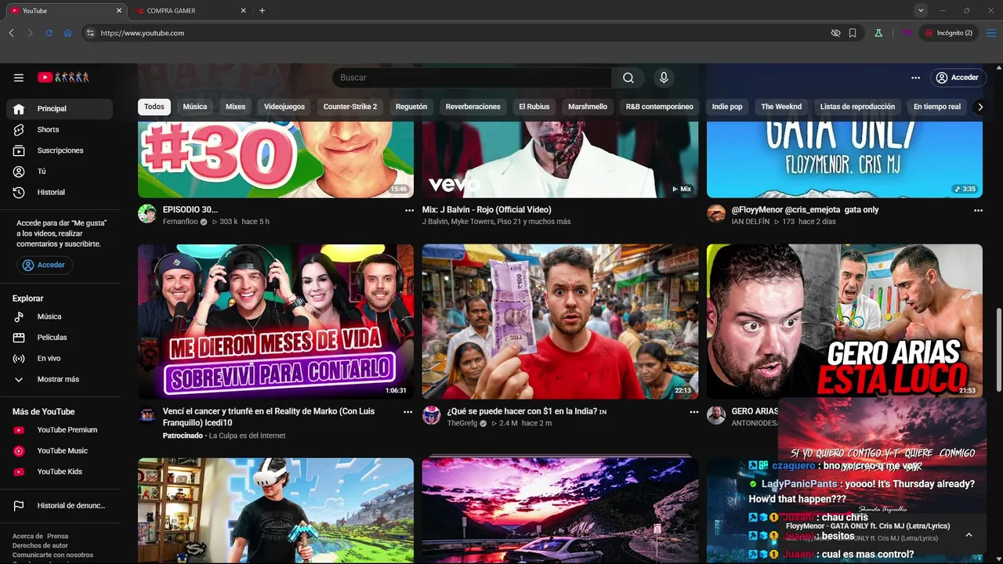Viewport: 1003px width, 564px height.
Task: Open Shorts in the sidebar
Action: (60, 129)
